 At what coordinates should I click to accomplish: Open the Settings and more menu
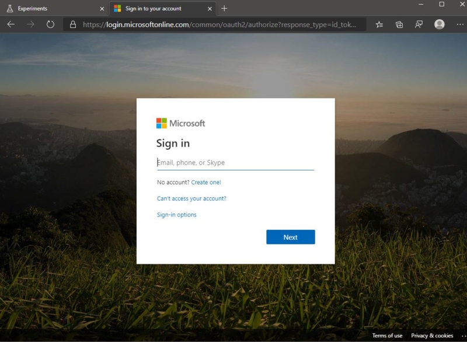(460, 25)
